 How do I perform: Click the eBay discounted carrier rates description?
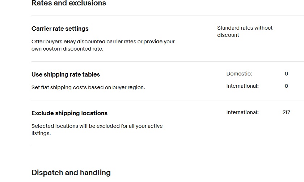pos(103,42)
